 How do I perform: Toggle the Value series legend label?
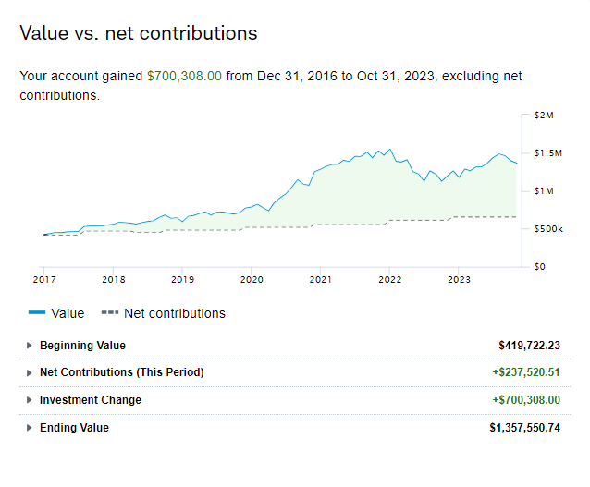68,313
